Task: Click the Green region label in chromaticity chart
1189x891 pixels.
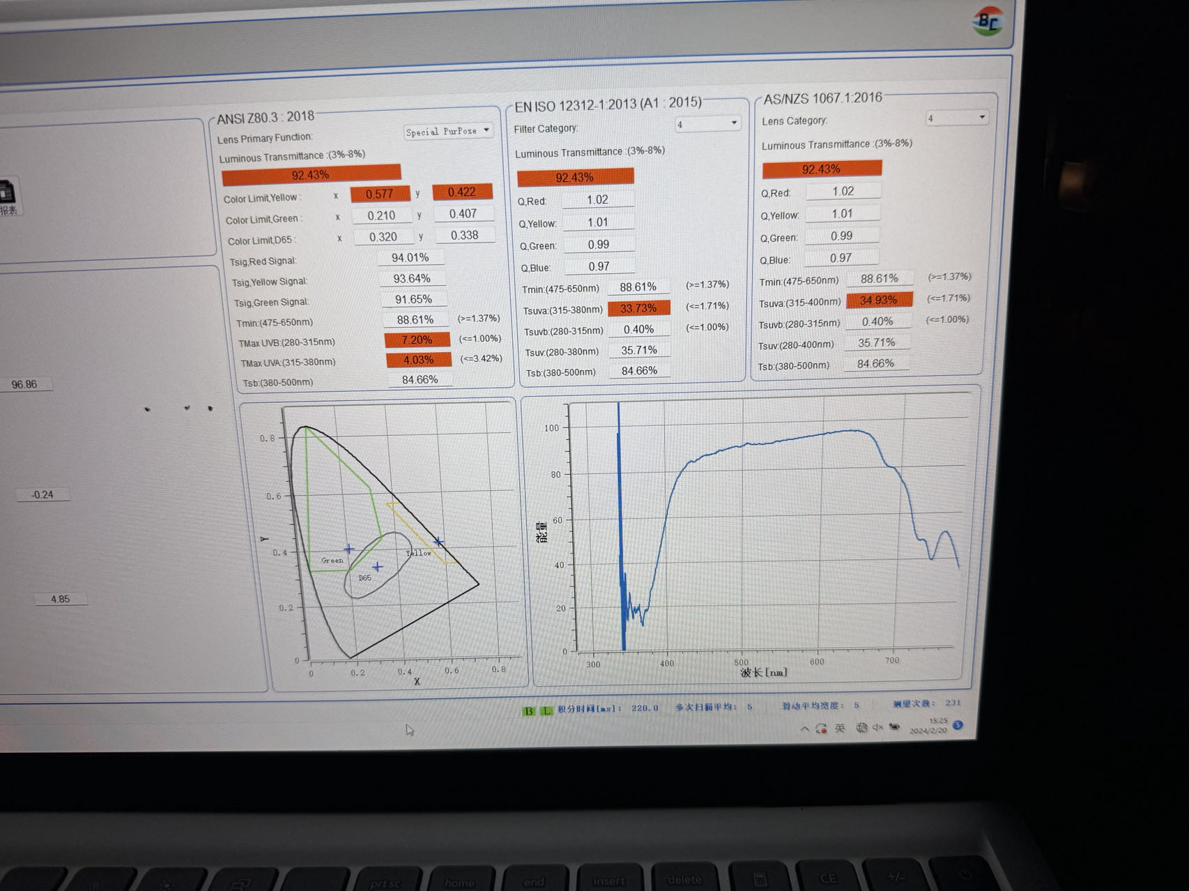Action: point(332,561)
